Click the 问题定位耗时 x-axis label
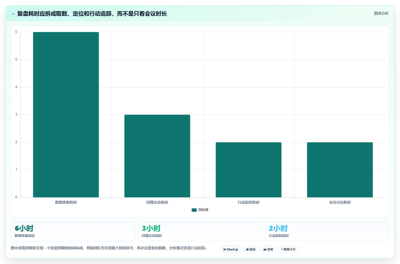 coord(157,202)
